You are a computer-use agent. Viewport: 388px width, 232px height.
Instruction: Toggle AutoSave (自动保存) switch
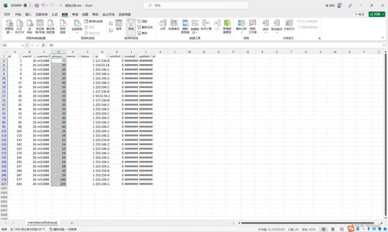(x=28, y=5)
